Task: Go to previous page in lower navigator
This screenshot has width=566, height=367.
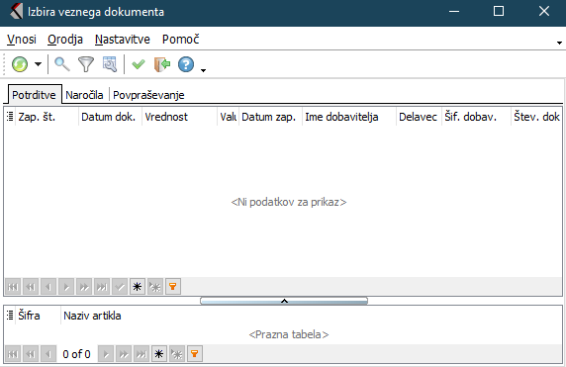Action: [31, 354]
